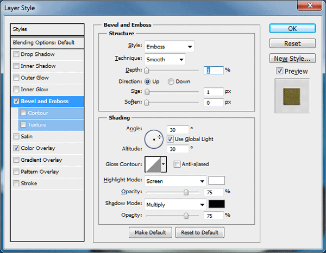Uncheck the Bevel and Emboss checkbox
The image size is (326, 253).
click(16, 102)
